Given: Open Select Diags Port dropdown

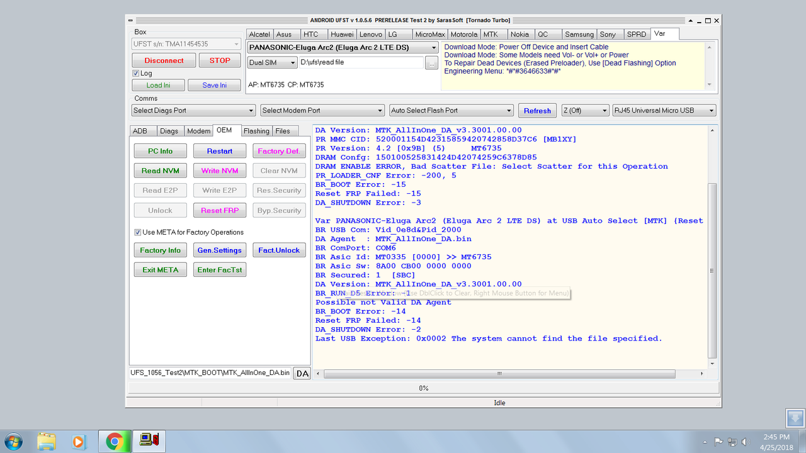Looking at the screenshot, I should coord(193,111).
